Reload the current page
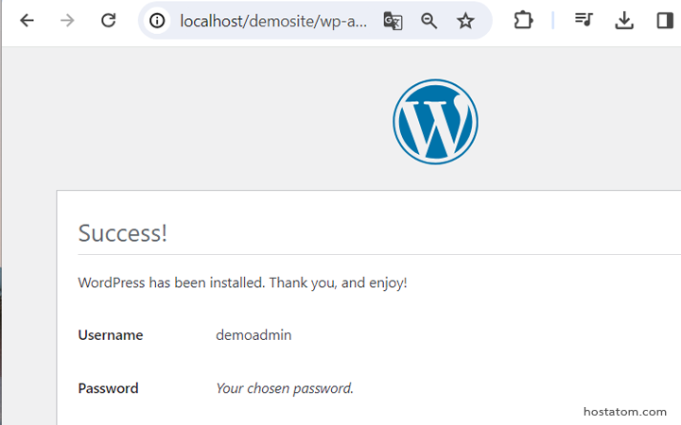 click(x=109, y=21)
